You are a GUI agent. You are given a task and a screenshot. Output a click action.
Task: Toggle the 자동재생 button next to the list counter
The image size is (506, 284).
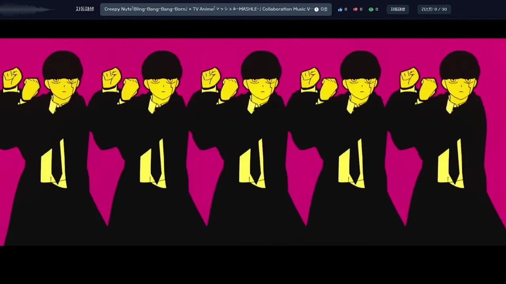(398, 9)
